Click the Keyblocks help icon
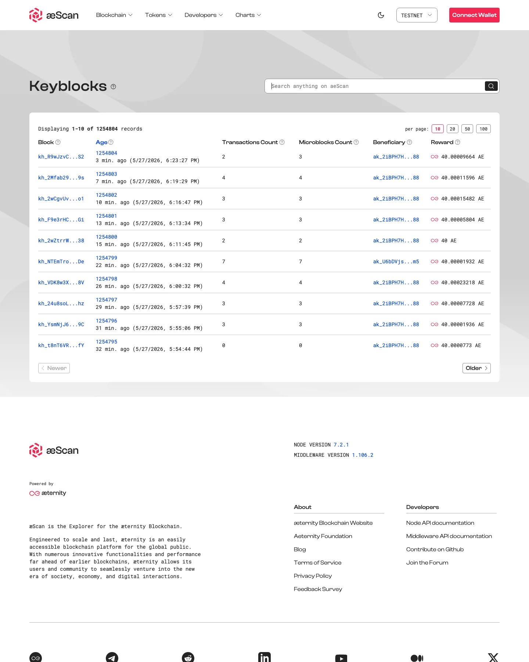529x662 pixels. tap(114, 87)
